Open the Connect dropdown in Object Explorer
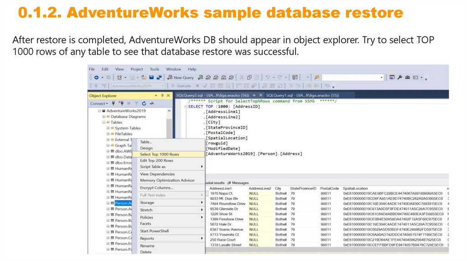The image size is (467, 261). [99, 104]
